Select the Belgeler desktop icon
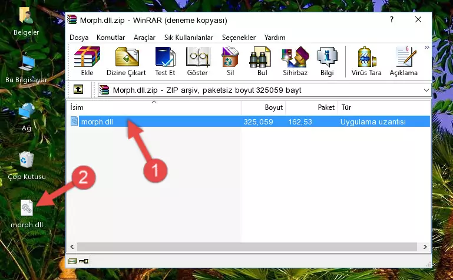 click(27, 21)
